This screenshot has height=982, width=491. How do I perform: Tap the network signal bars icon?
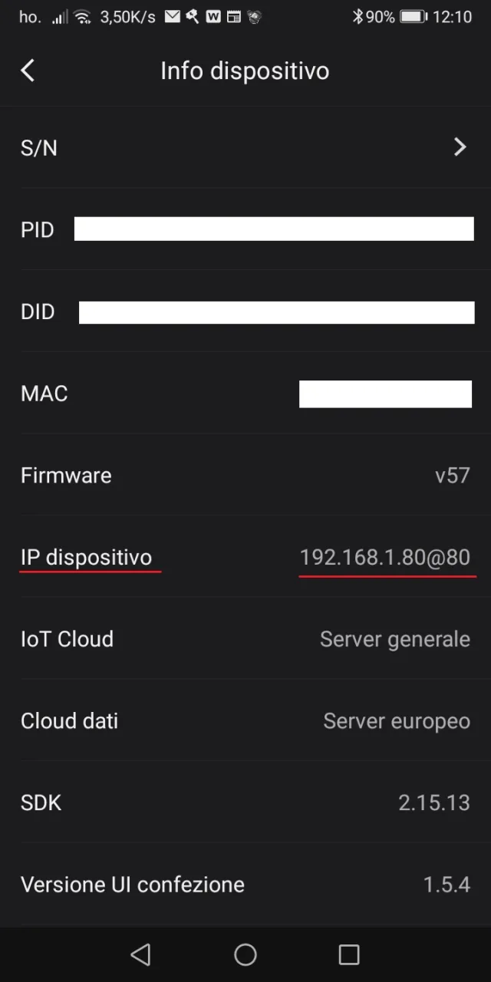[x=62, y=16]
